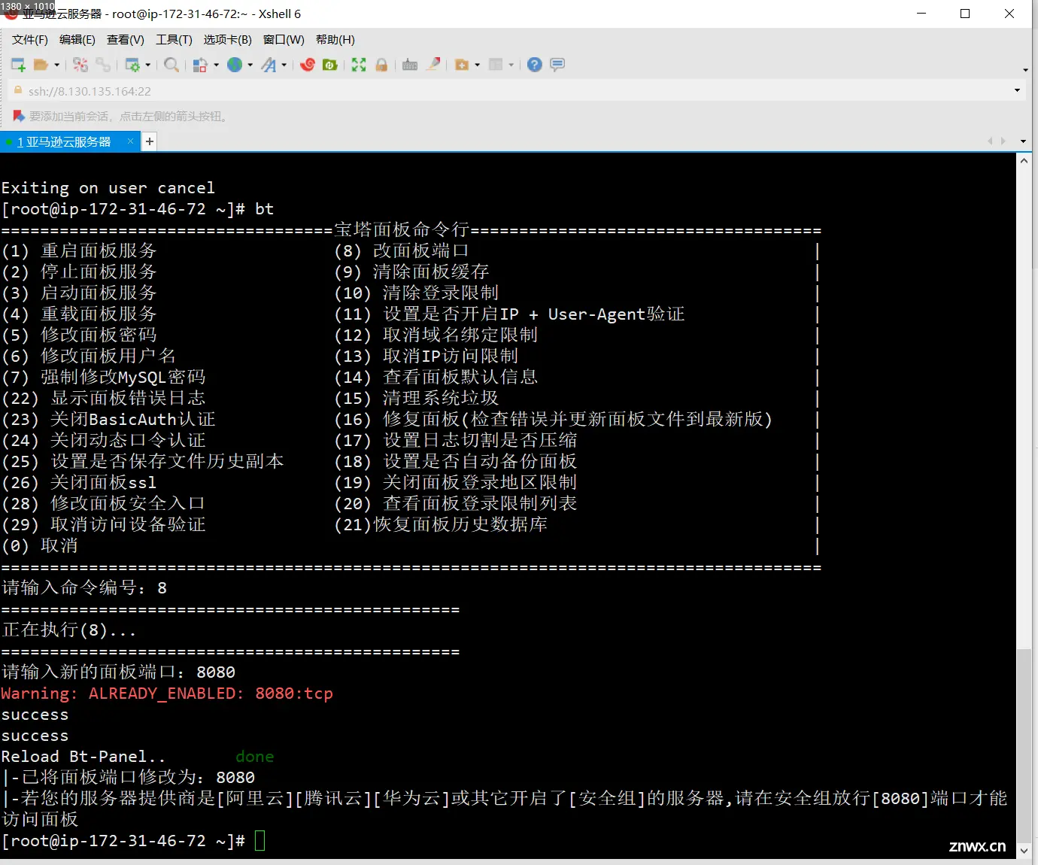This screenshot has width=1038, height=865.
Task: Click the lock icon in the address bar
Action: point(19,90)
